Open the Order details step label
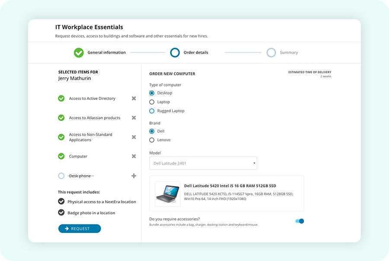This screenshot has height=261, width=389. [196, 53]
